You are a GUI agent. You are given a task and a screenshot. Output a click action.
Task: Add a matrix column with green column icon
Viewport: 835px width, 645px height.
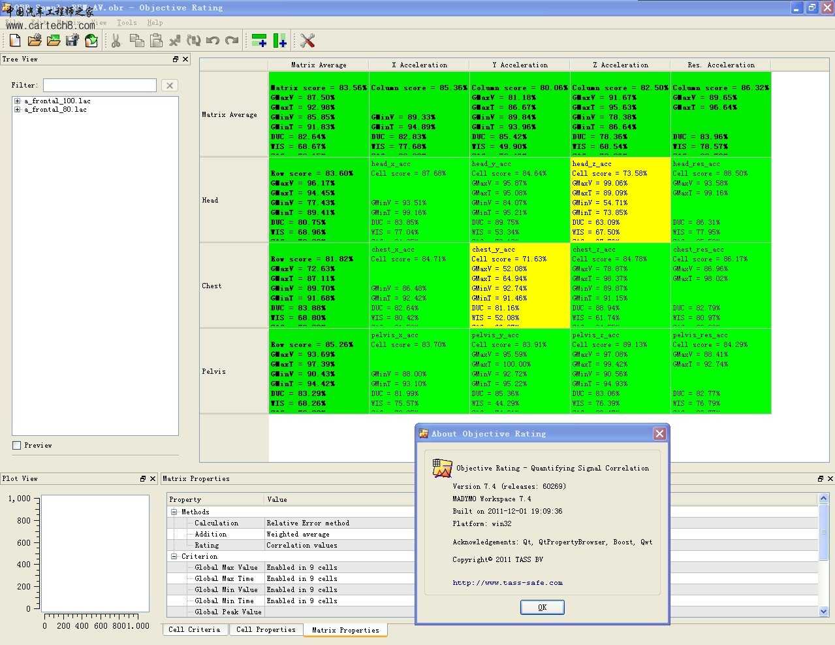click(x=279, y=41)
